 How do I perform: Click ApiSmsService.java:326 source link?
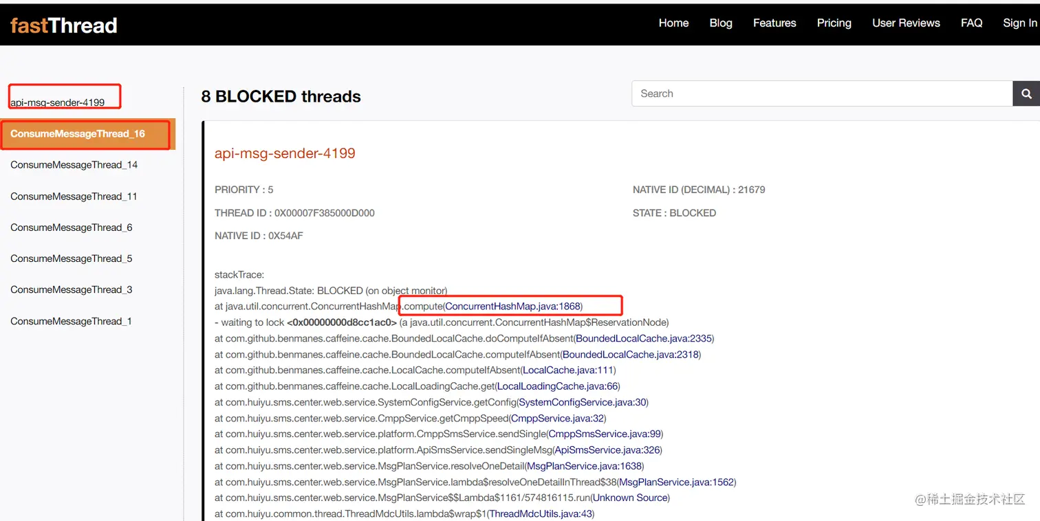pos(607,450)
